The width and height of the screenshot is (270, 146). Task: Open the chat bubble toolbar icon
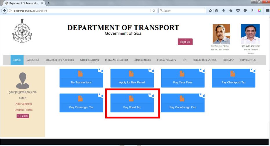pos(245,11)
